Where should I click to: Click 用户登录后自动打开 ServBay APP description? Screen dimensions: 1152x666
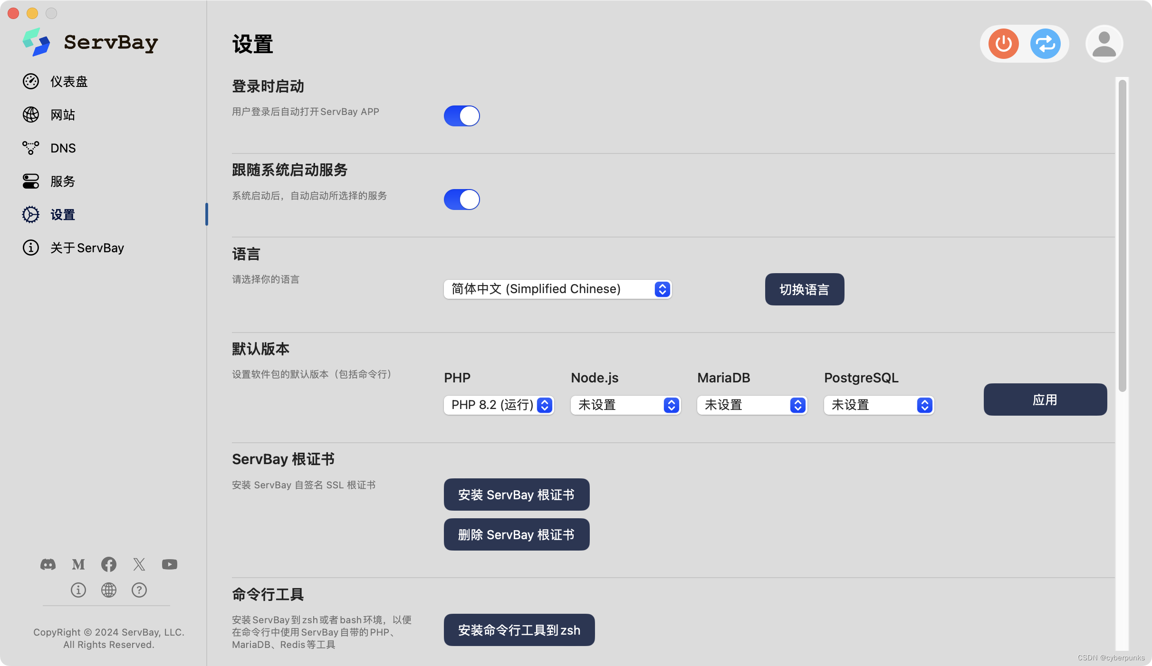(x=306, y=112)
